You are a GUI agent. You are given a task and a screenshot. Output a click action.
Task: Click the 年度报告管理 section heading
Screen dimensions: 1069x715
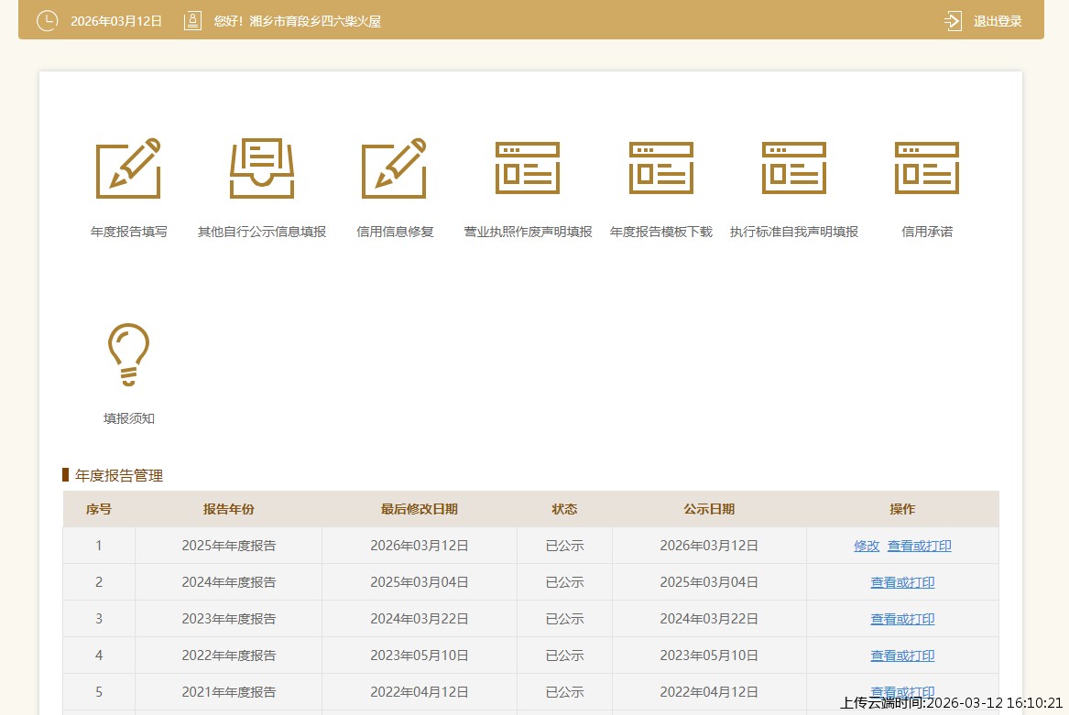[x=119, y=475]
